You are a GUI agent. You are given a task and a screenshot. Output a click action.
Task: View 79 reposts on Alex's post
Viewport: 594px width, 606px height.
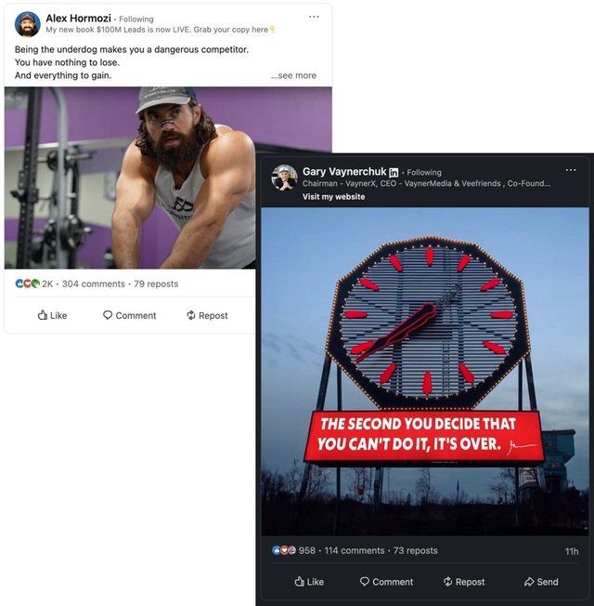point(156,283)
